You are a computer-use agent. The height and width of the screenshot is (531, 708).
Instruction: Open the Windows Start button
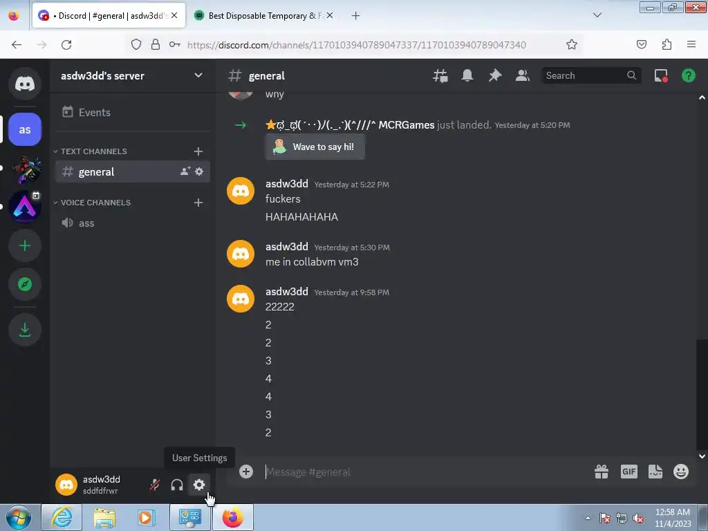(19, 517)
